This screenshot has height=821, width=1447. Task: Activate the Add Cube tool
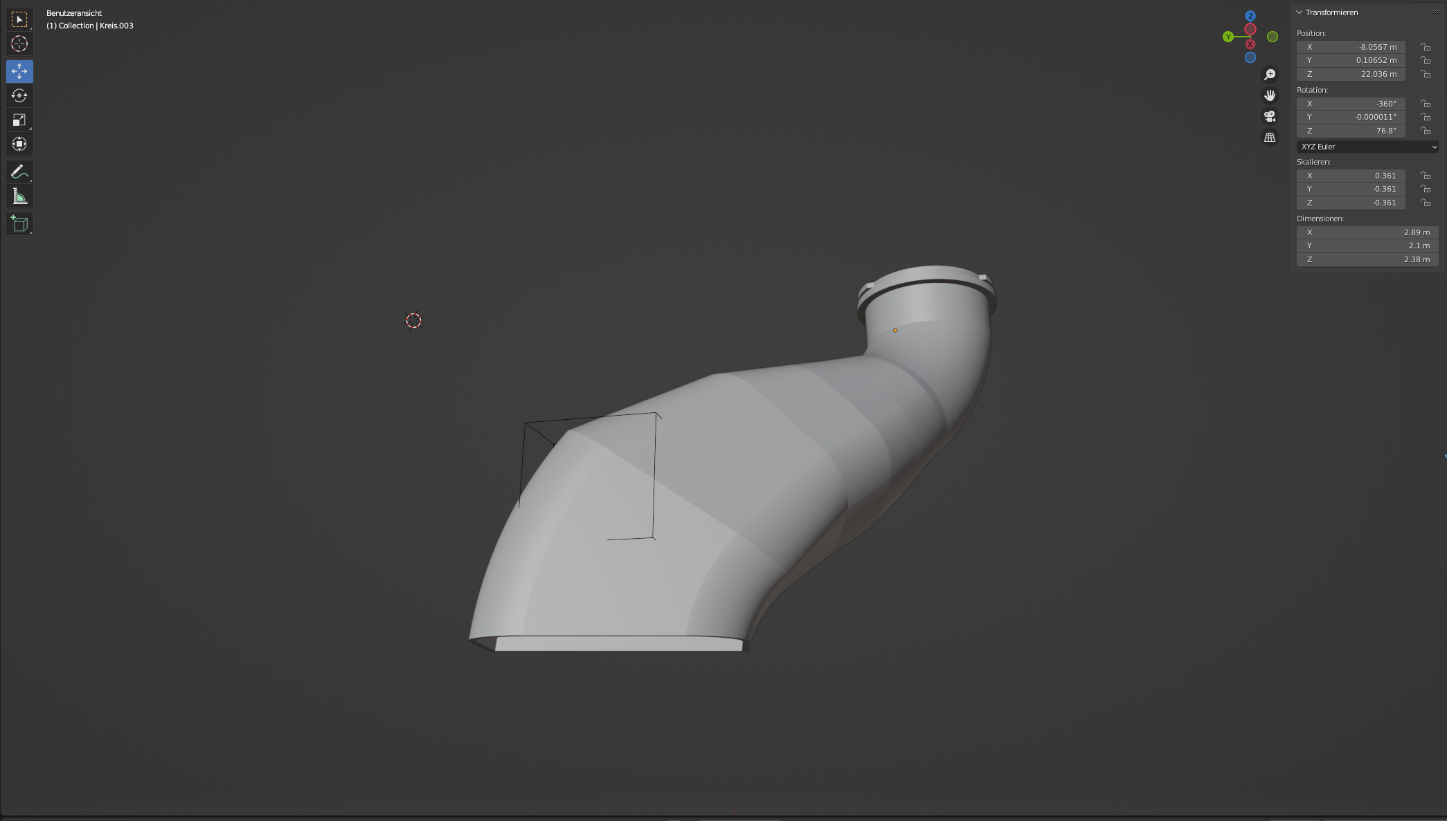click(x=19, y=223)
